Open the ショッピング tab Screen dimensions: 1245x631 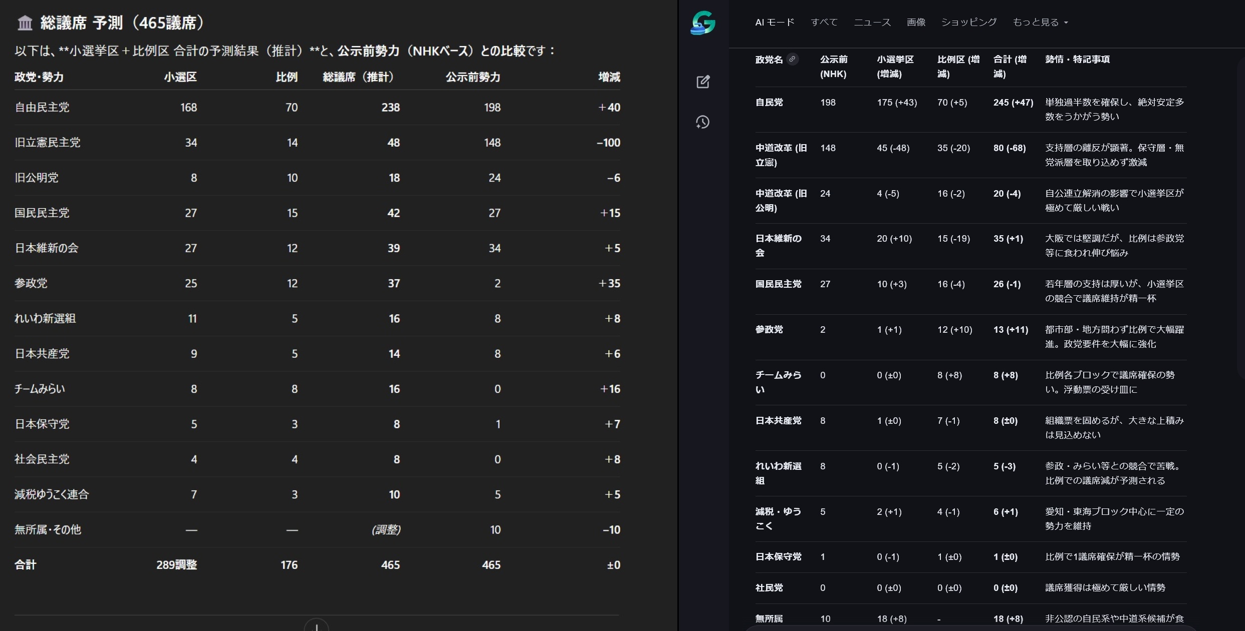(968, 22)
